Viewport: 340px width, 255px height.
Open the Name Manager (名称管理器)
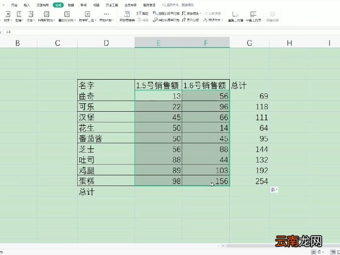(127, 17)
